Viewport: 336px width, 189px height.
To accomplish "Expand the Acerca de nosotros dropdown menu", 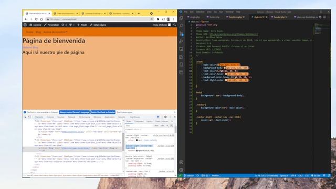I will point(56,32).
